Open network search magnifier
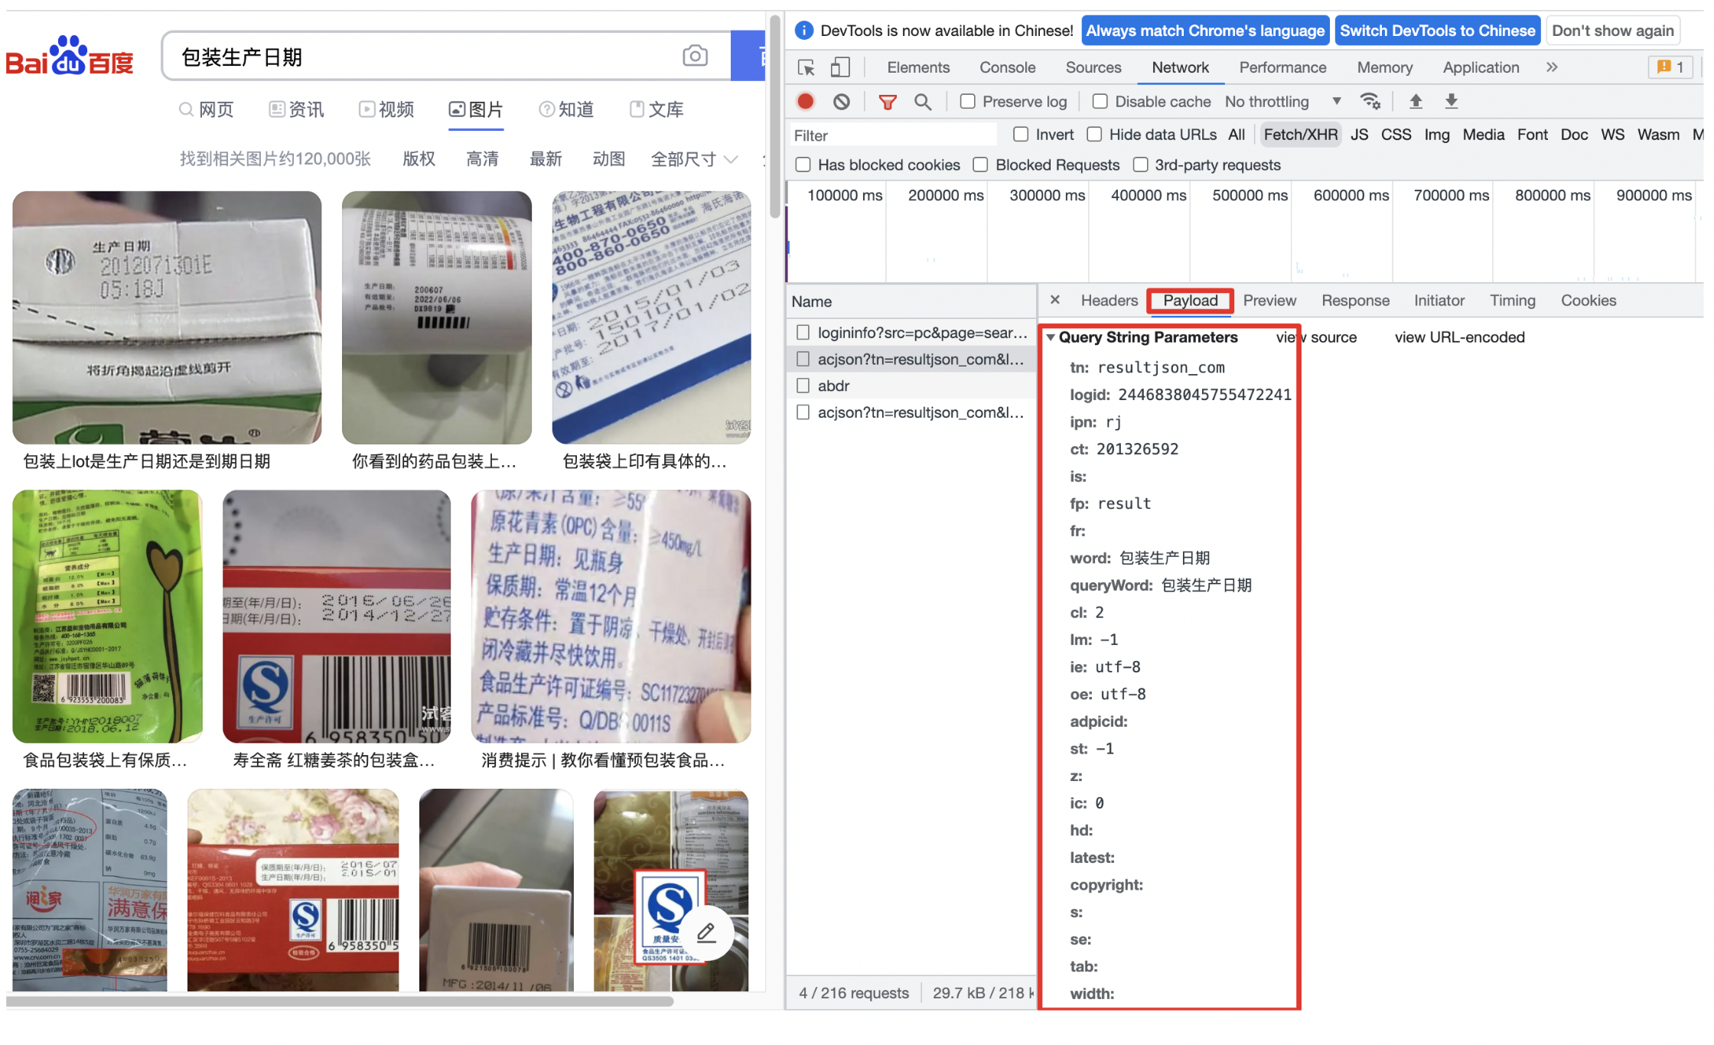 (x=922, y=102)
